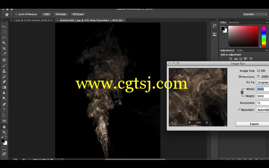Click the Fit Screen button

point(61,14)
